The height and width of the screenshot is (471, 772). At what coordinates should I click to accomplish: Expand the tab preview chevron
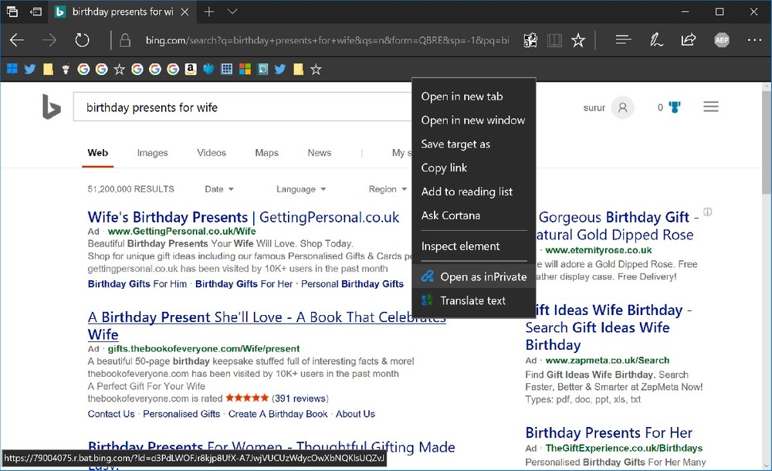pos(232,12)
